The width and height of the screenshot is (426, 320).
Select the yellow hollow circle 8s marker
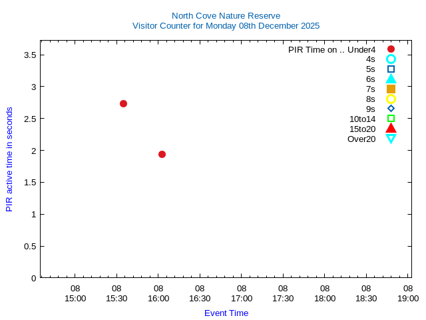391,99
